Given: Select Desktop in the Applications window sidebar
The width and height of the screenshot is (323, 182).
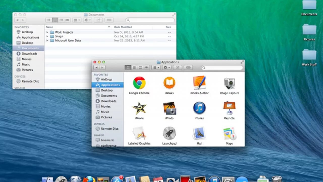Looking at the screenshot, I should 107,90.
